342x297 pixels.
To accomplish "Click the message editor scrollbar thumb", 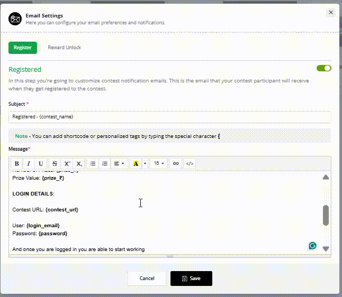I will pos(326,215).
